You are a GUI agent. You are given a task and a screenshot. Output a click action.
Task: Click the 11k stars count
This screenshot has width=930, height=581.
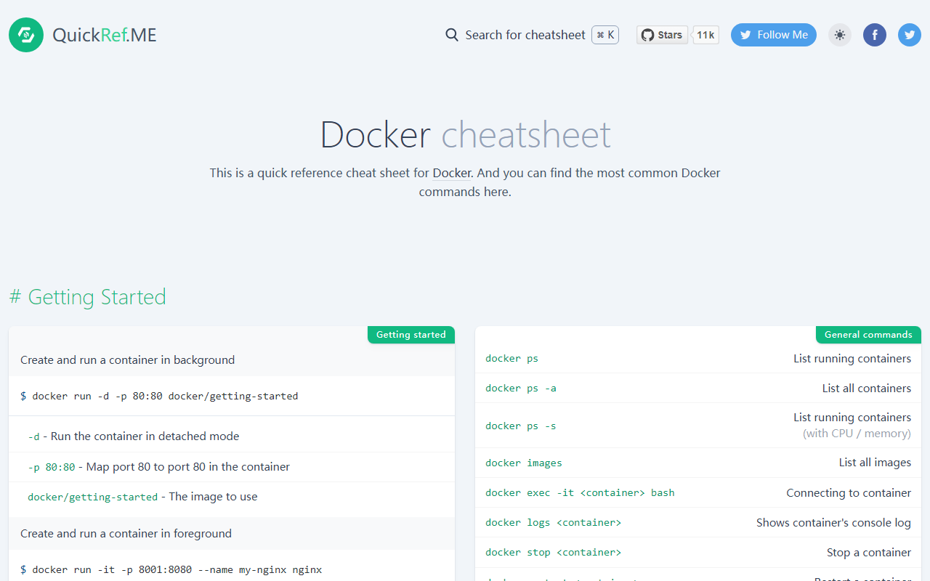[x=705, y=35]
